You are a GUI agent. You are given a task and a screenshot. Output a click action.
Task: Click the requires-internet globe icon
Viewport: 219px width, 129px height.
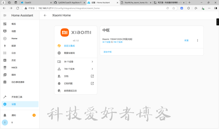pos(59,53)
